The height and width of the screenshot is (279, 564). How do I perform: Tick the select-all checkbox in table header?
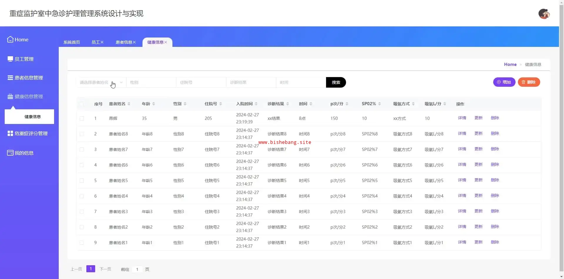tap(82, 104)
